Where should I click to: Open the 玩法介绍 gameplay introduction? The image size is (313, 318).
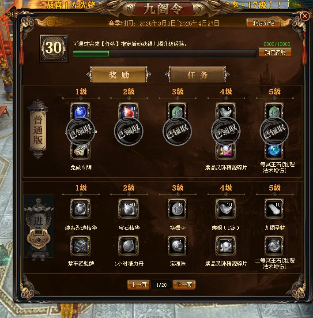pyautogui.click(x=264, y=23)
